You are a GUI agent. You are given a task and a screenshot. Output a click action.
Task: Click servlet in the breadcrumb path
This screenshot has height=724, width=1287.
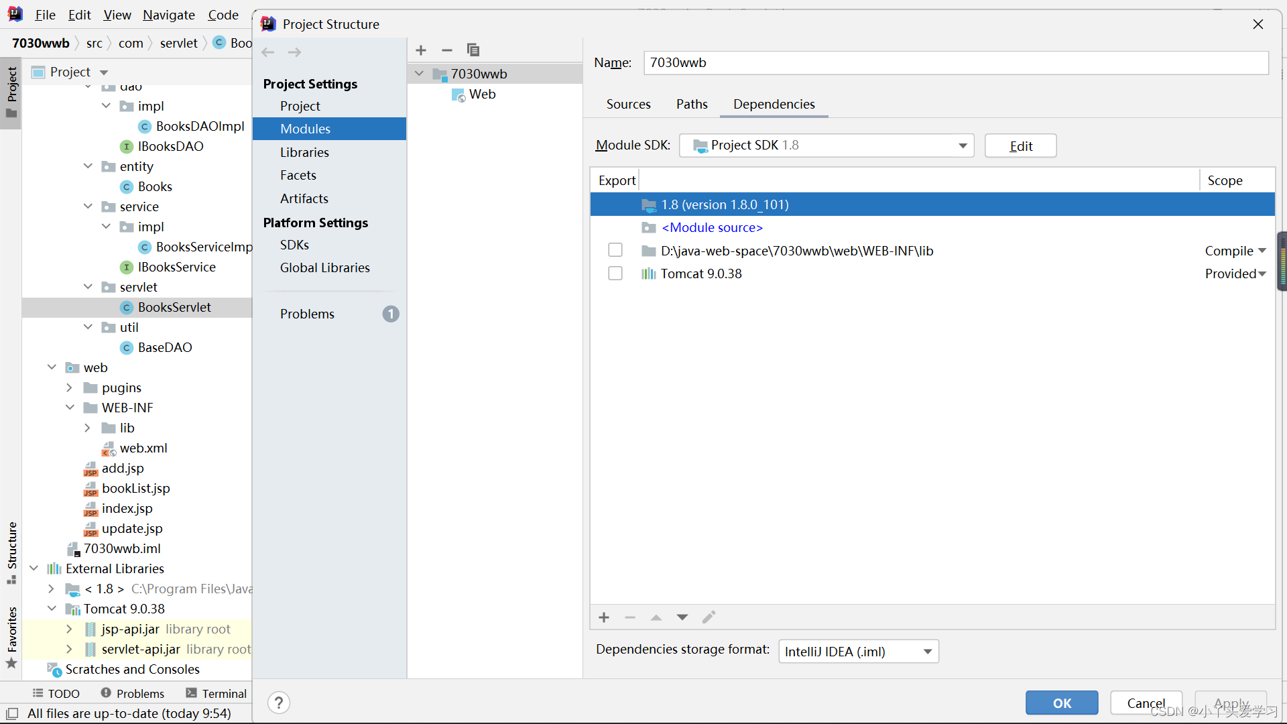click(178, 43)
